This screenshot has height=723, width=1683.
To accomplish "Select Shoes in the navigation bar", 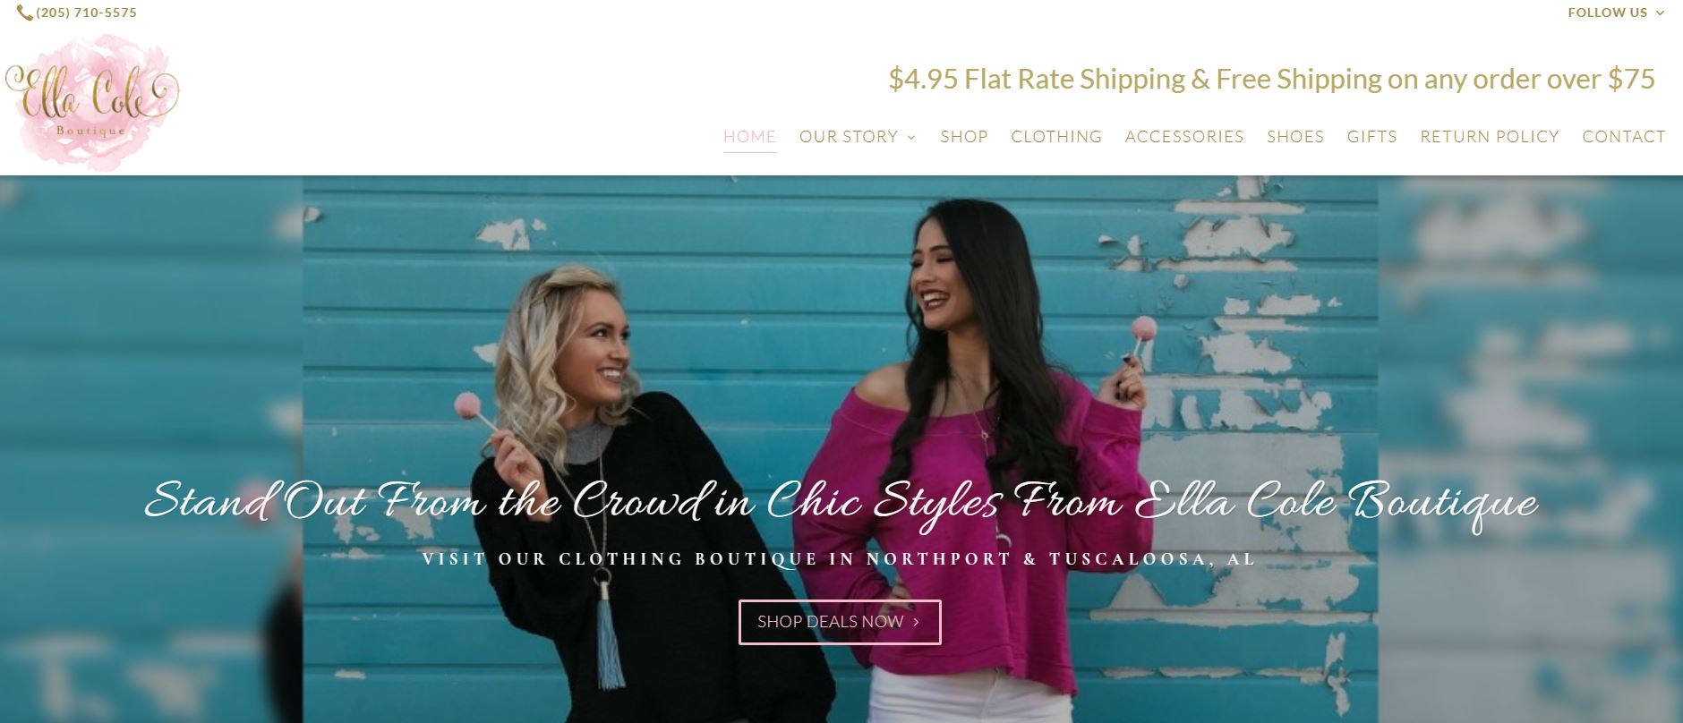I will pyautogui.click(x=1295, y=137).
